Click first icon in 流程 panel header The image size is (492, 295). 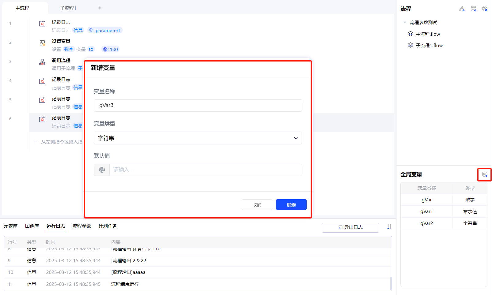462,9
